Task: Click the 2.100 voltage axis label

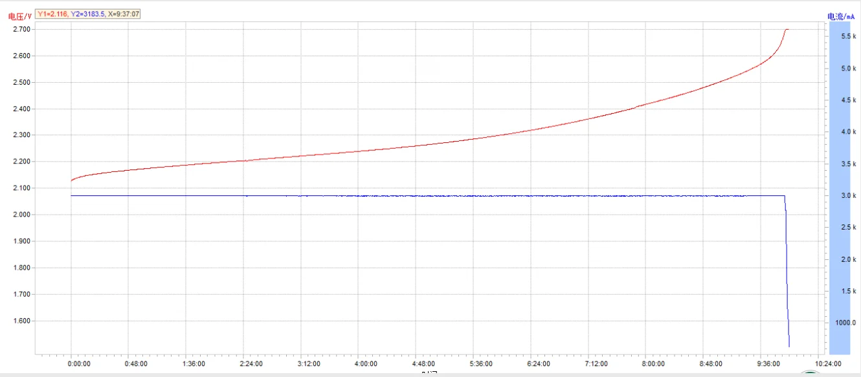Action: (21, 188)
